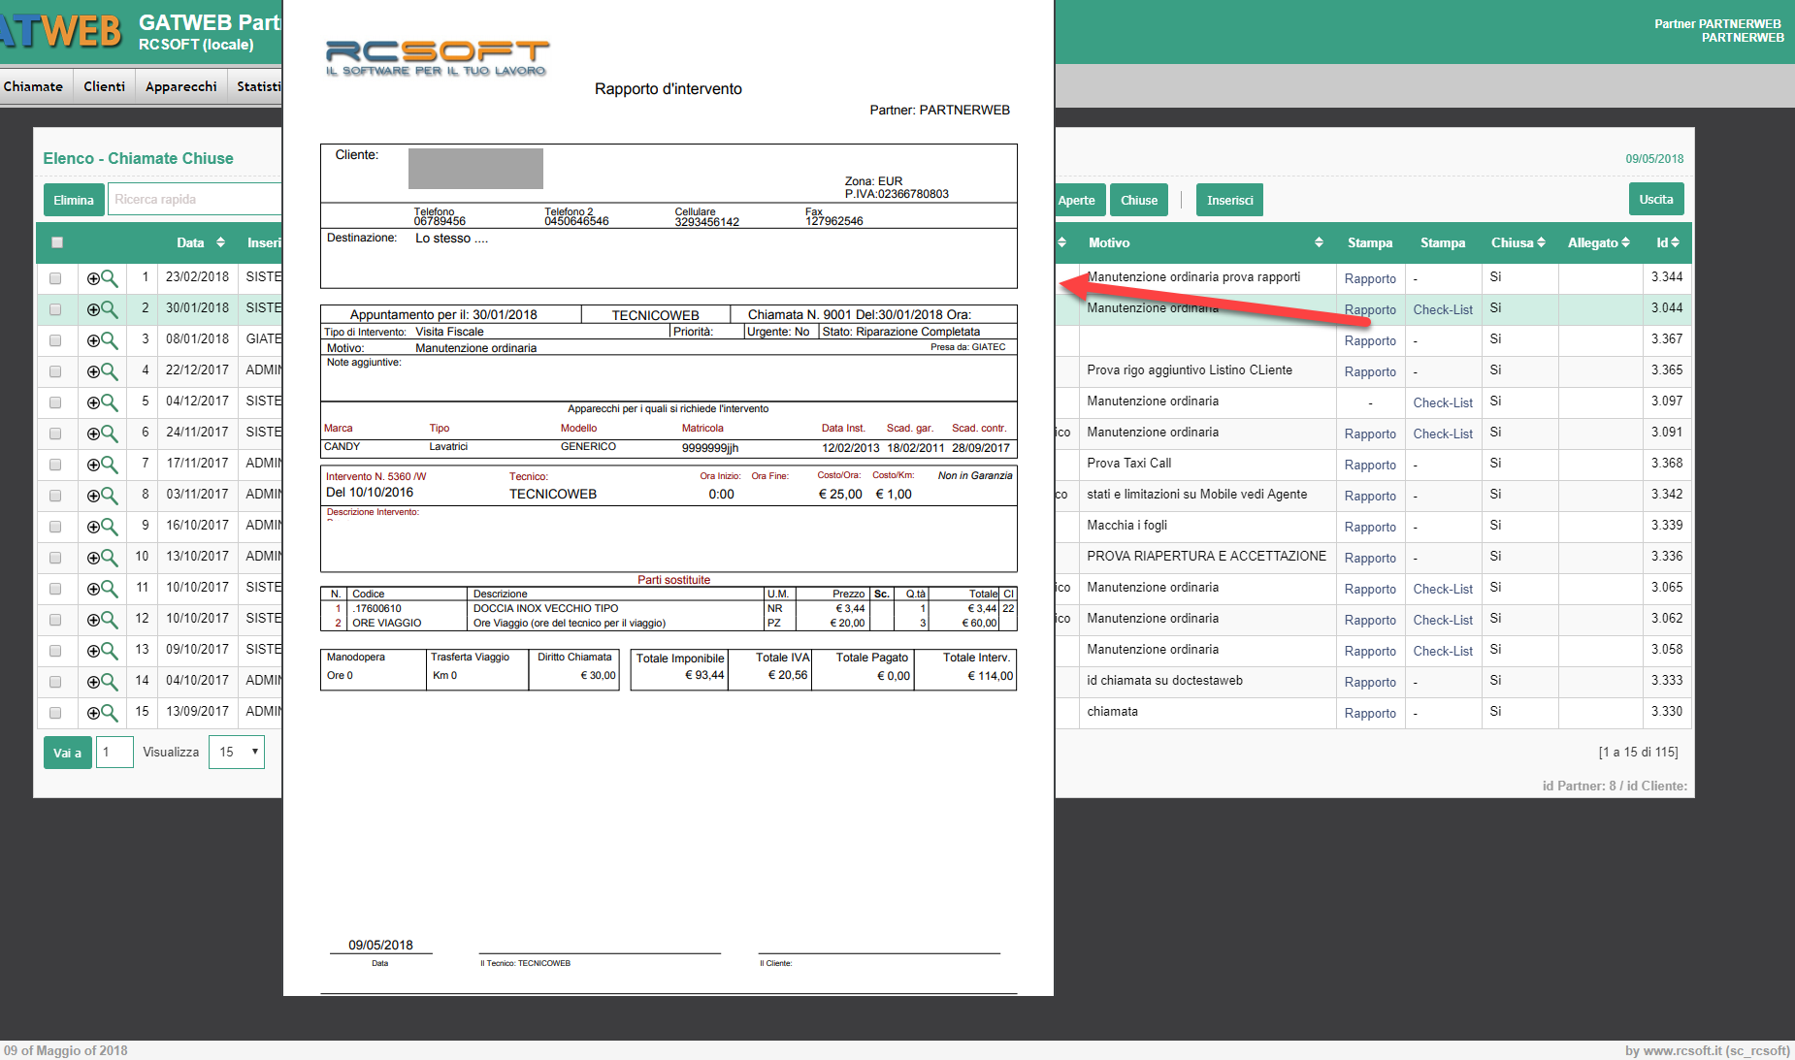1795x1060 pixels.
Task: Click the Inserisci button
Action: (x=1229, y=200)
